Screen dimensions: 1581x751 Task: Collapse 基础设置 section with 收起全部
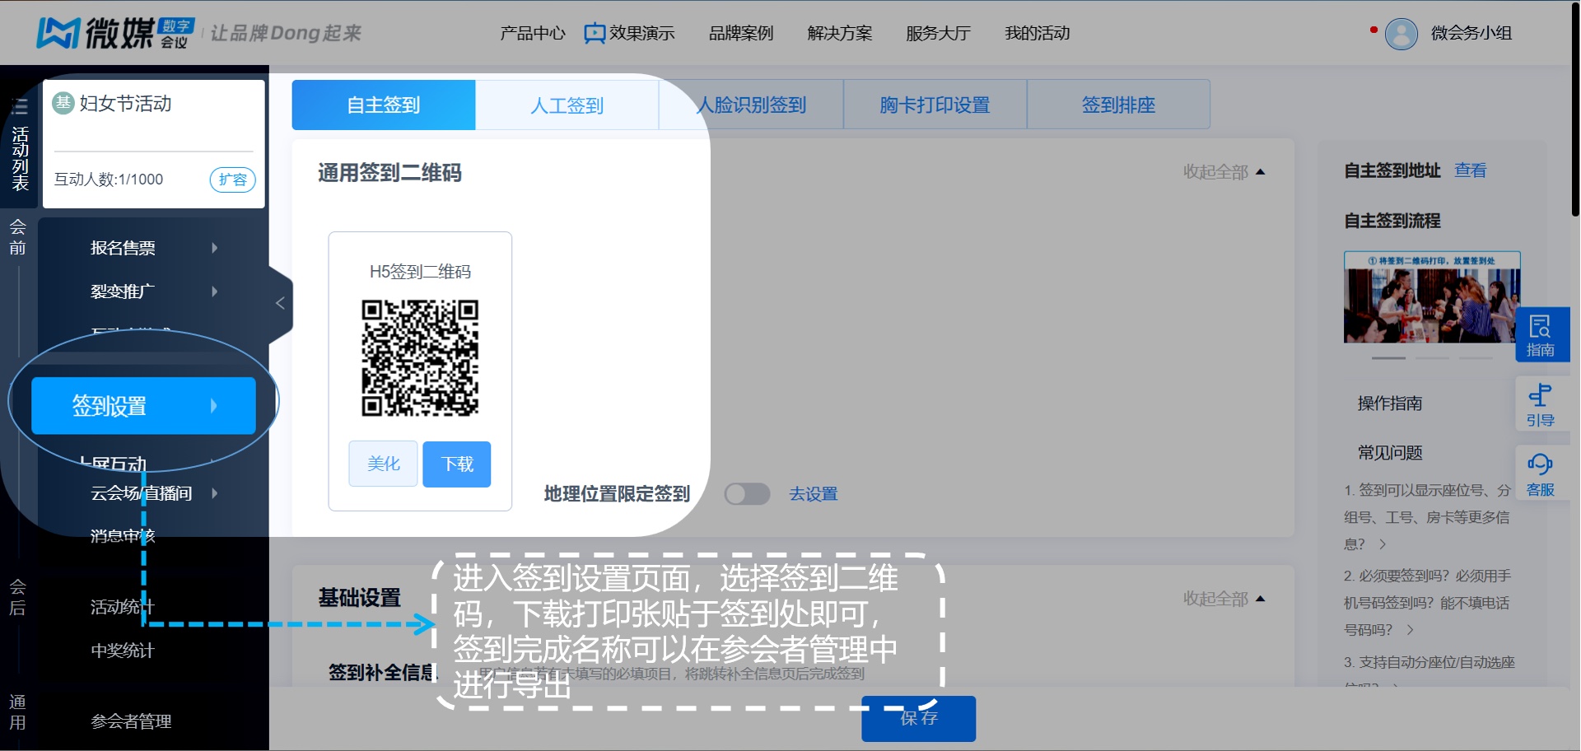coord(1224,599)
